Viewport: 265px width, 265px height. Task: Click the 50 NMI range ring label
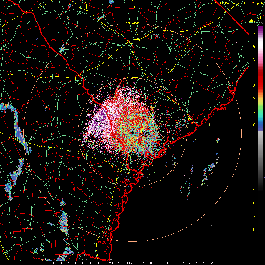[x=132, y=78]
